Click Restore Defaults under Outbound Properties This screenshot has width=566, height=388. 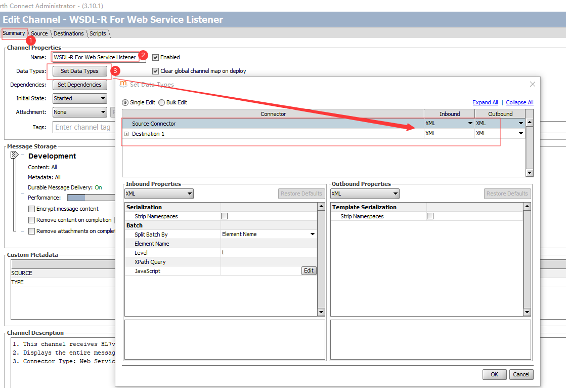click(x=507, y=194)
